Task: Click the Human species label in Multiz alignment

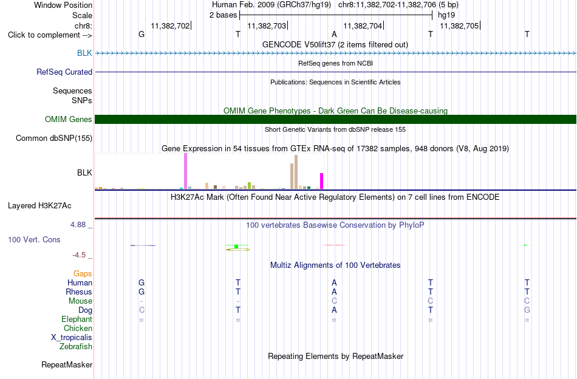Action: pos(80,282)
